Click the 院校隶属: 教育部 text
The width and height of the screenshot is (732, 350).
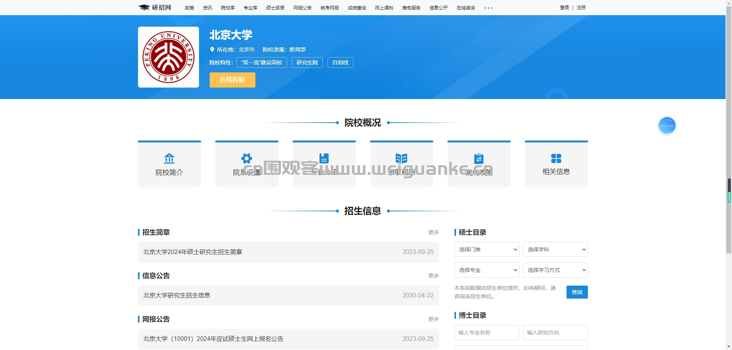point(284,50)
